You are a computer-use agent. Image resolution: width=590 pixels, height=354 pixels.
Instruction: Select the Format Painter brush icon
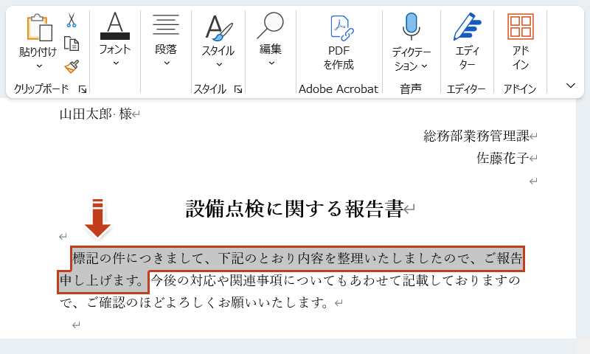[x=72, y=66]
